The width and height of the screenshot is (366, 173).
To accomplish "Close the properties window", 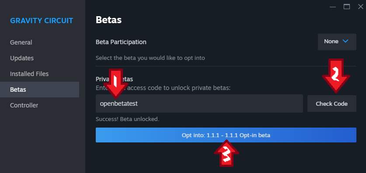I will (x=361, y=7).
